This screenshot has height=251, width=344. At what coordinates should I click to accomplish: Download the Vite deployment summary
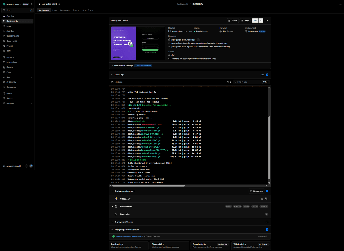(x=262, y=199)
